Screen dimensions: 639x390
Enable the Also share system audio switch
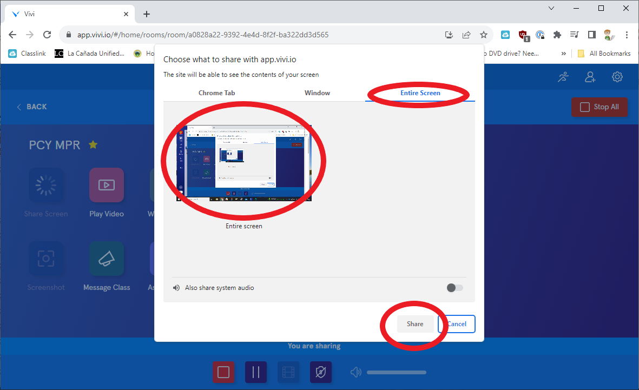(454, 288)
